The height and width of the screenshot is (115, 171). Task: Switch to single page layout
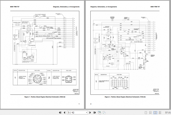146,113
